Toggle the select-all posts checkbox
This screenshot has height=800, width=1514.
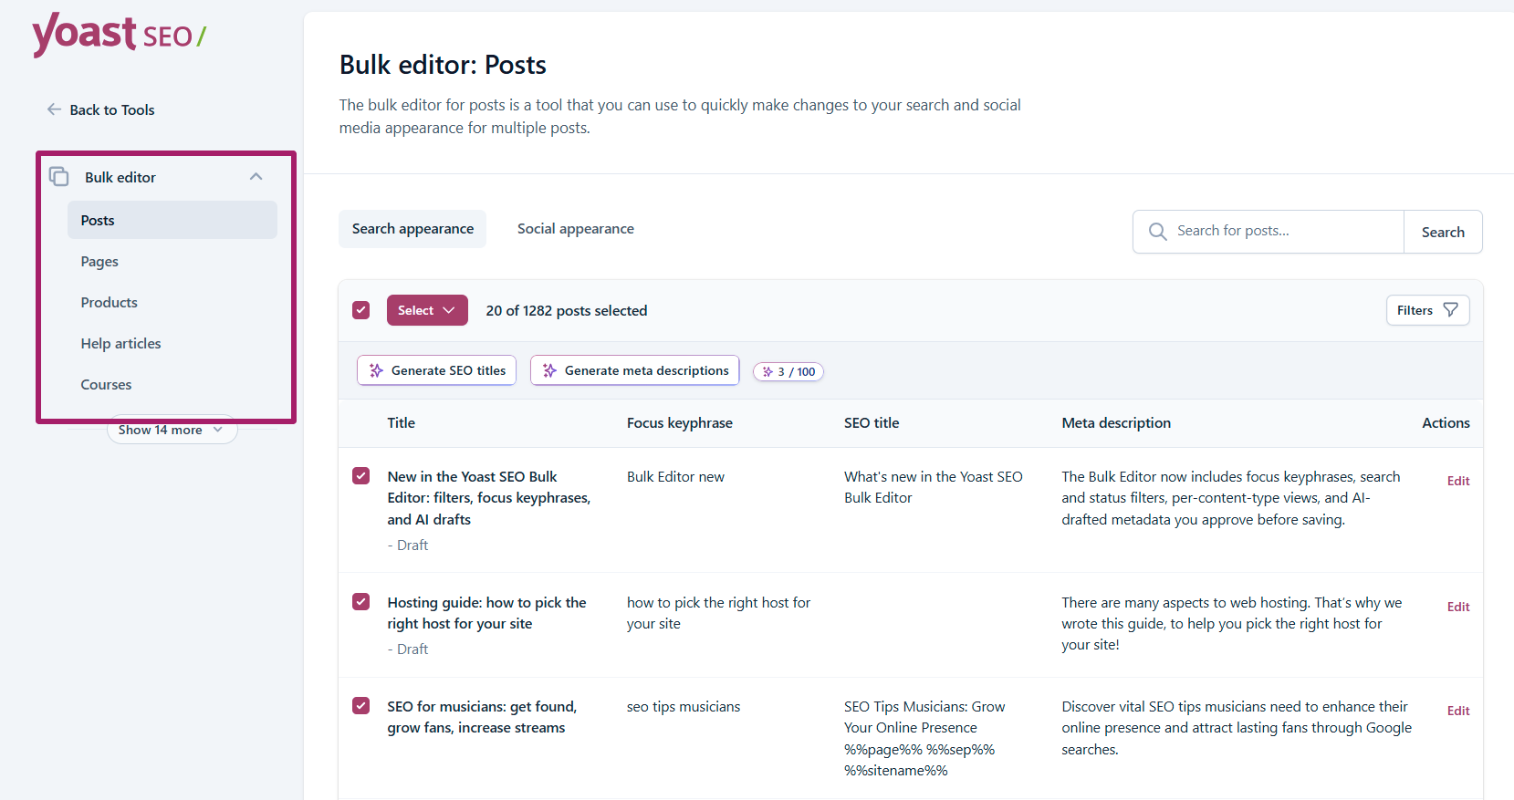(x=361, y=310)
